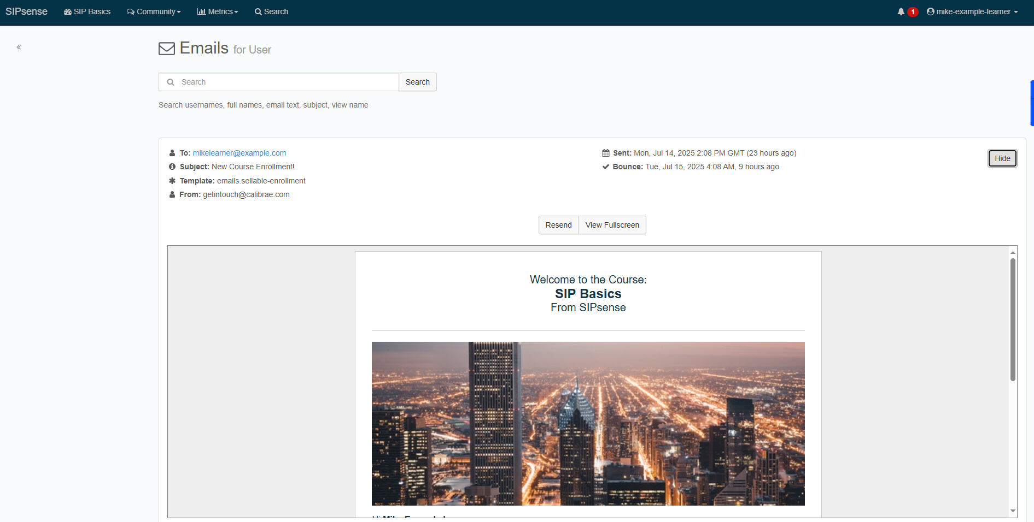Image resolution: width=1034 pixels, height=522 pixels.
Task: Expand the Metrics dropdown menu
Action: pyautogui.click(x=218, y=11)
